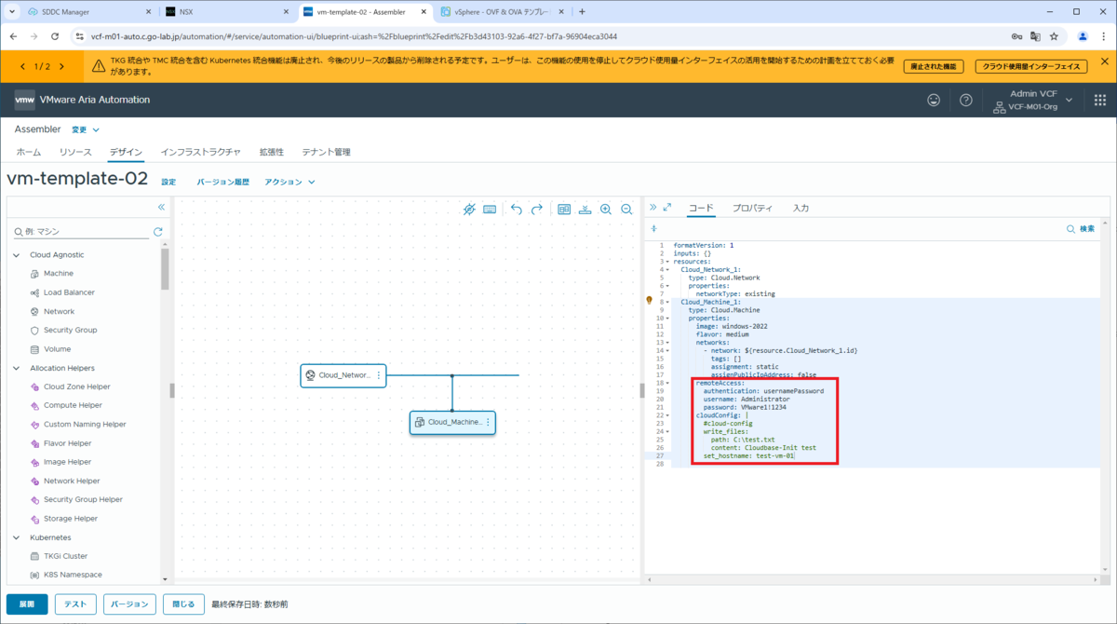Click the テスト button
The height and width of the screenshot is (624, 1117).
tap(75, 604)
